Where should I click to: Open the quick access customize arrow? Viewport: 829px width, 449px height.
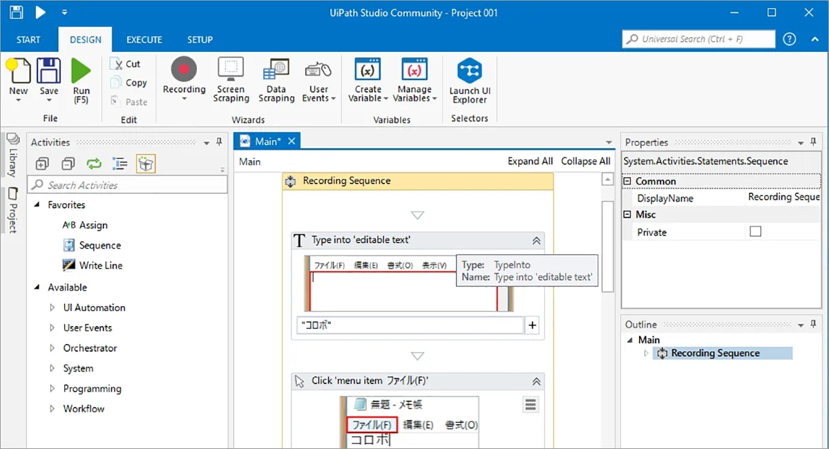click(x=64, y=12)
